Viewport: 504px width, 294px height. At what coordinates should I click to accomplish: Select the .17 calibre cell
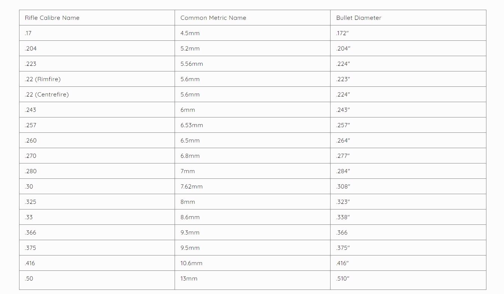click(28, 33)
